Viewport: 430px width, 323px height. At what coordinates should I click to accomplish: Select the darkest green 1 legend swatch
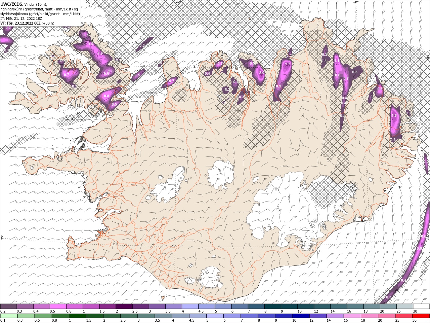pyautogui.click(x=77, y=316)
